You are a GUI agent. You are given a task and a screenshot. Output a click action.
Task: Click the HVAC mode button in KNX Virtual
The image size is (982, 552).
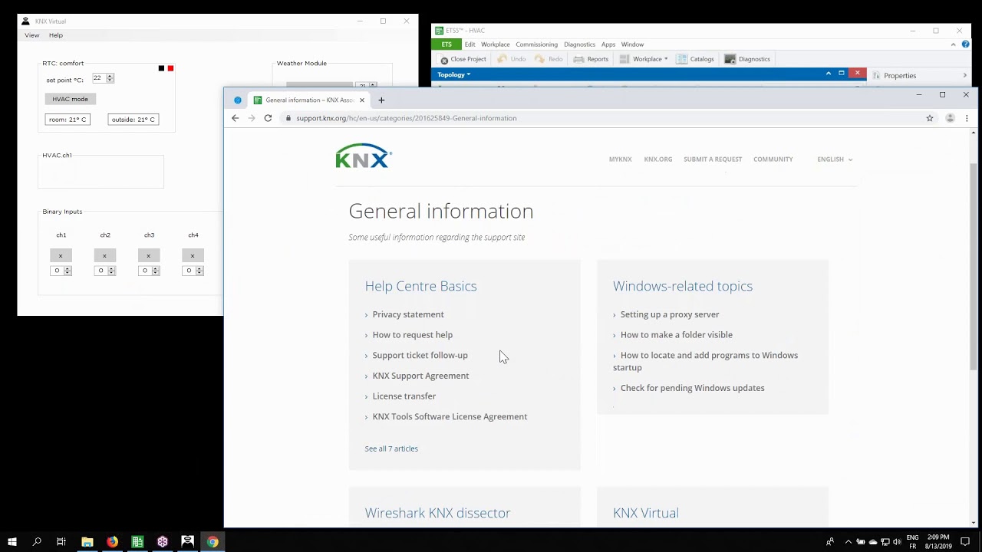70,99
